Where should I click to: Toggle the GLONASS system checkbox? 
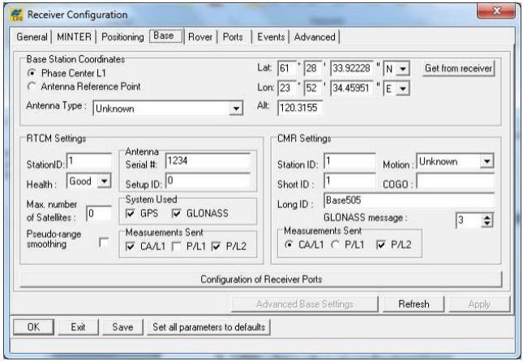(x=177, y=214)
